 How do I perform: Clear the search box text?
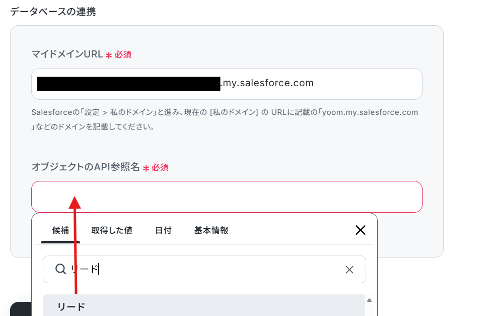coord(350,270)
